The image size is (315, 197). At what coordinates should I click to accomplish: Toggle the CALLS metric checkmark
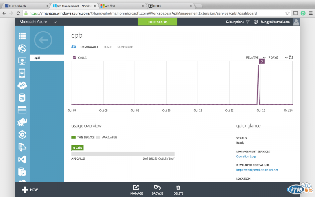coord(74,58)
